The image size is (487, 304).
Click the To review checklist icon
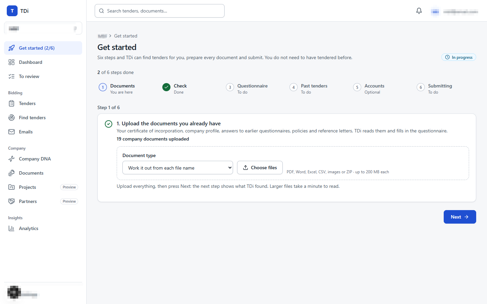coord(11,76)
